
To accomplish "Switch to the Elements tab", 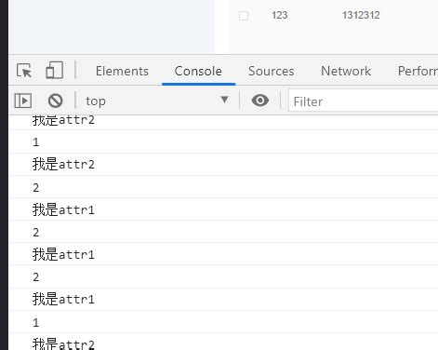I will 122,71.
